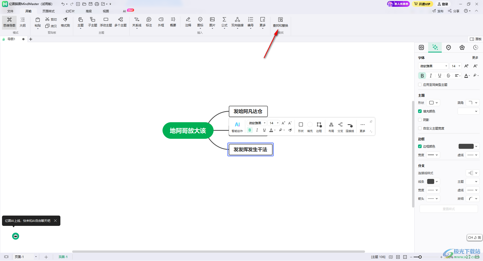Select the central topic 地阿哥放大该

[x=188, y=130]
